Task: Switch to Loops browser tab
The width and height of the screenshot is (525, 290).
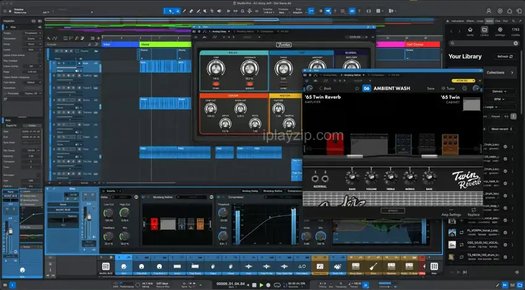Action: (480, 21)
